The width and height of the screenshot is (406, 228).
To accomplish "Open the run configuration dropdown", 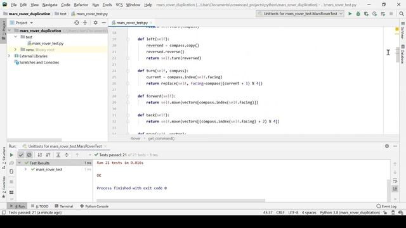I will point(300,14).
